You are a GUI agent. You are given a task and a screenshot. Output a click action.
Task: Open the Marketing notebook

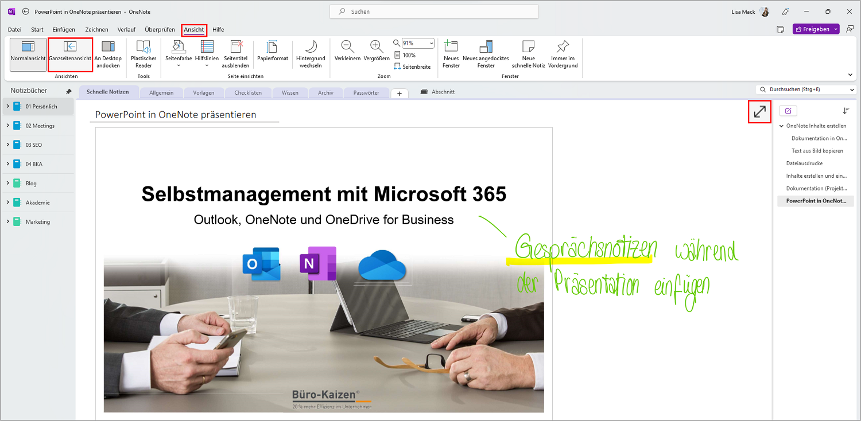point(38,222)
